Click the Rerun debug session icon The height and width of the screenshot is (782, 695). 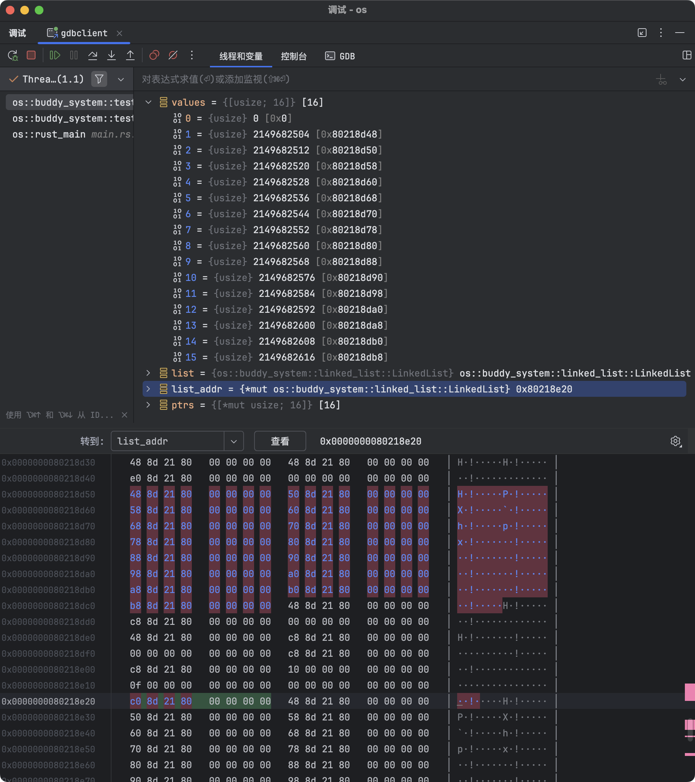tap(13, 55)
